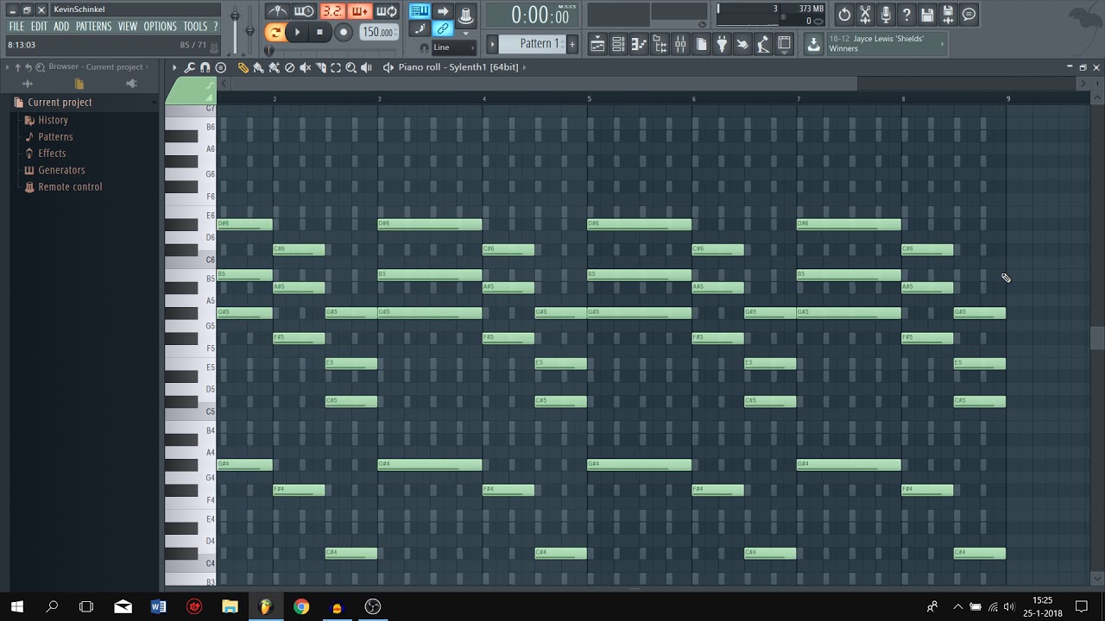Open the ADD menu
1105x621 pixels.
point(61,27)
